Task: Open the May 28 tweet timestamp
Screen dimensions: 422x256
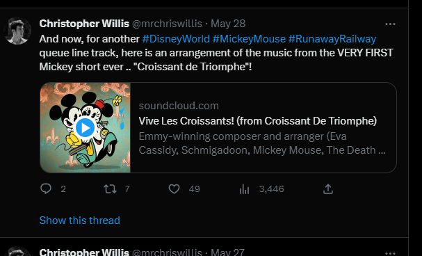Action: click(228, 24)
